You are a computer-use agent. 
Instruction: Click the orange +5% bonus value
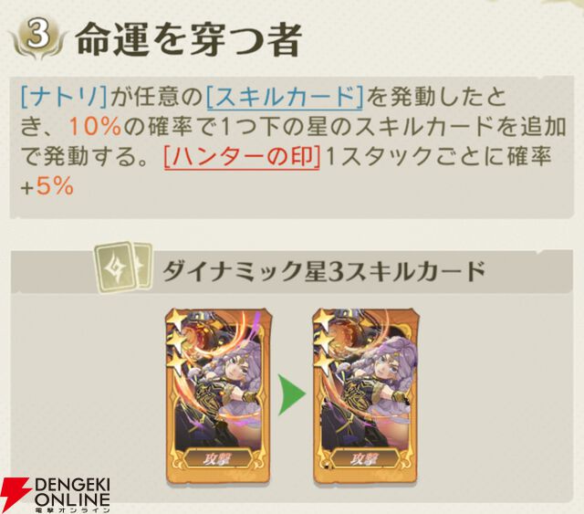47,187
